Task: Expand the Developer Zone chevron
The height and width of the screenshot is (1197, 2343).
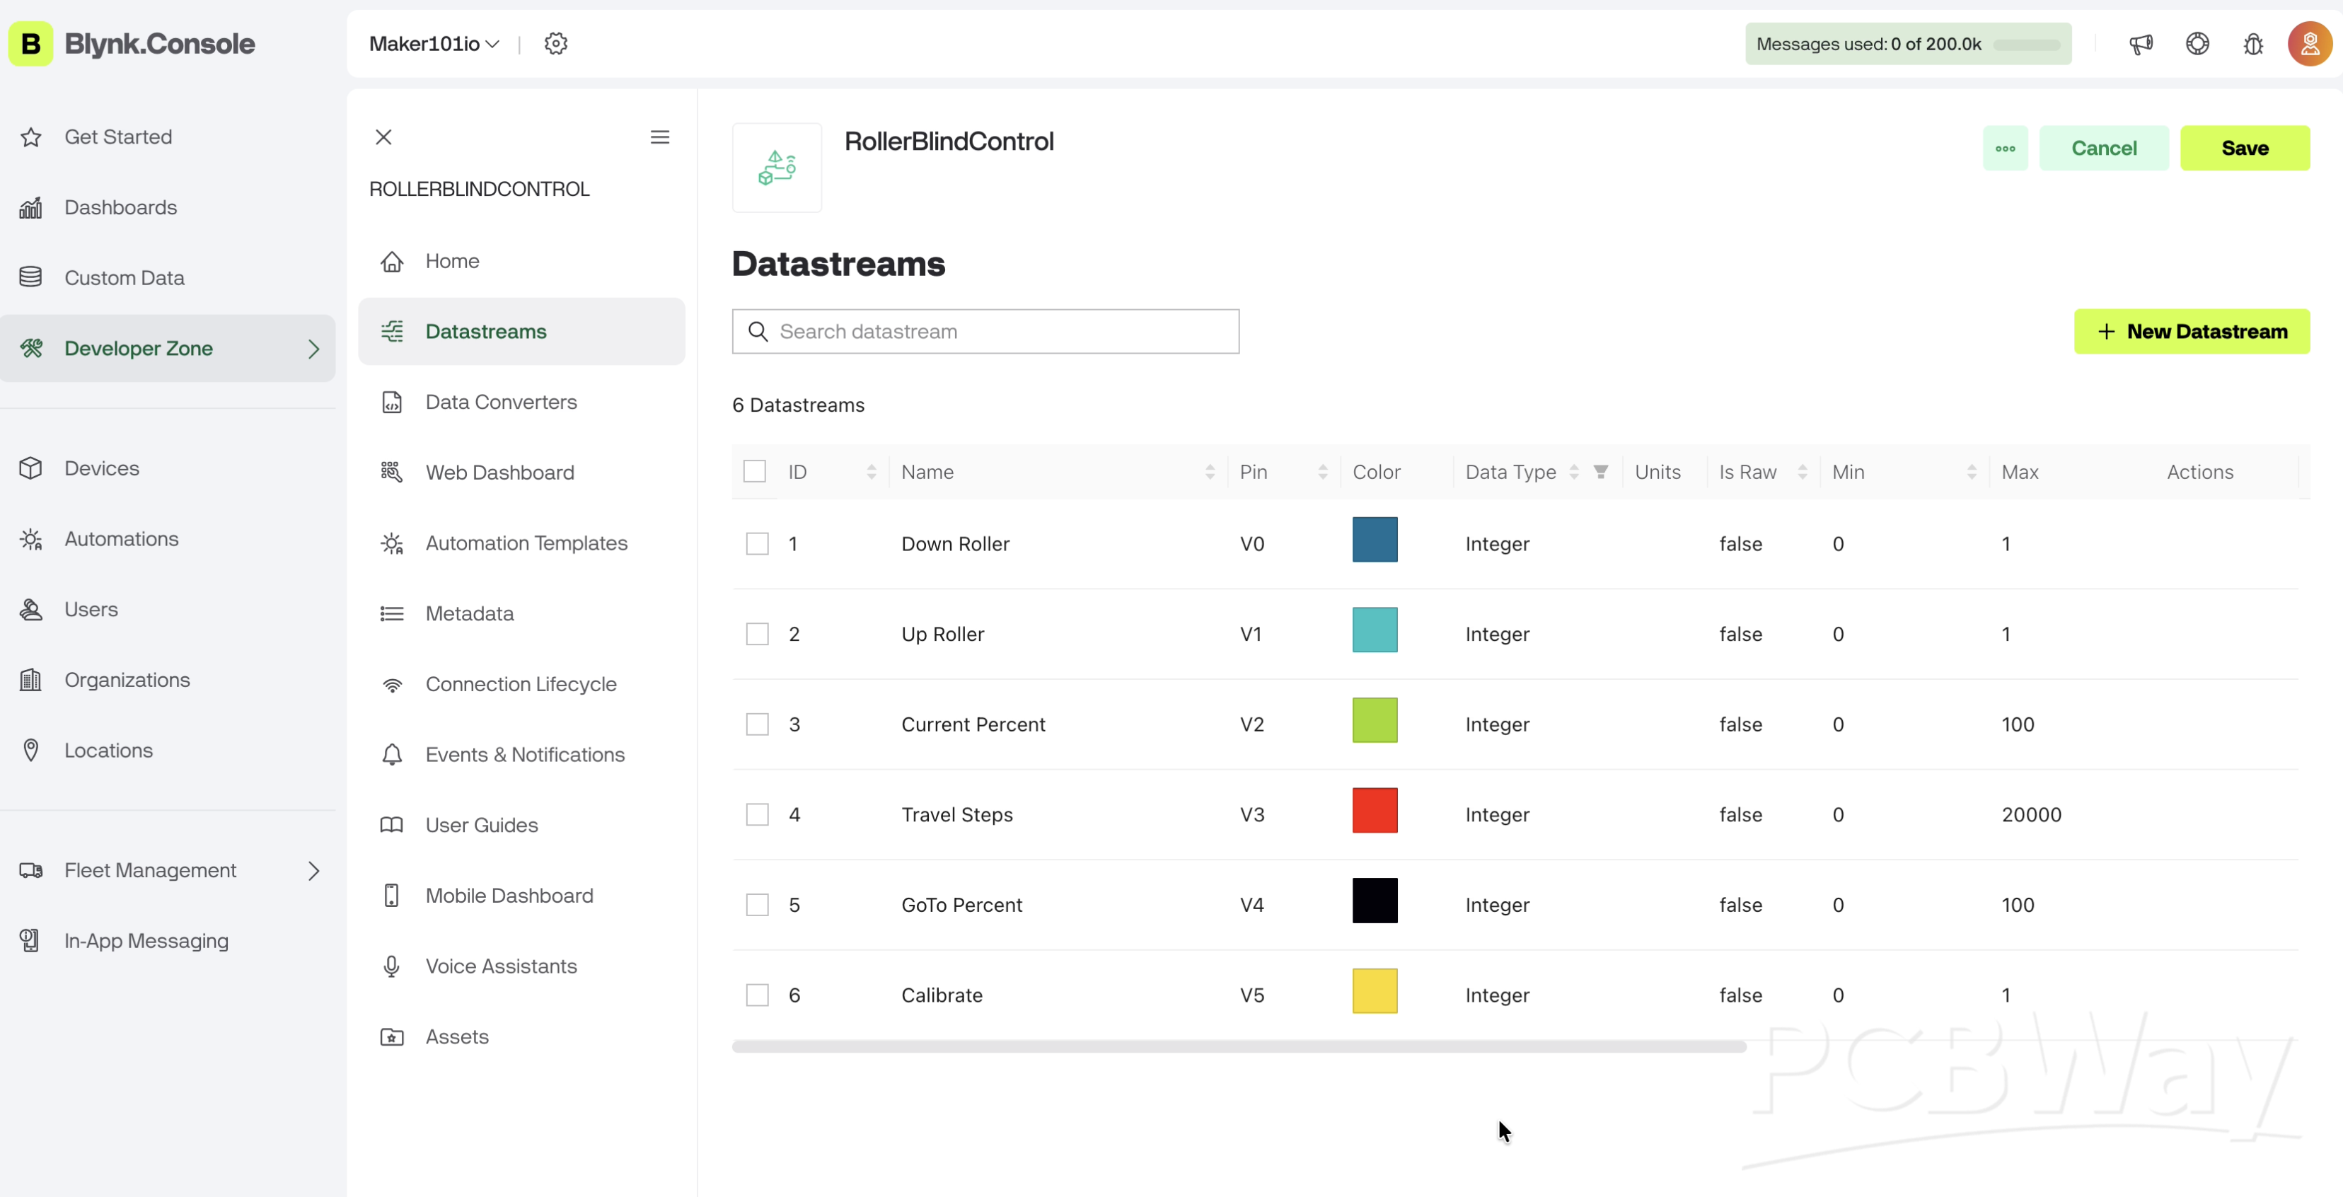Action: coord(314,348)
